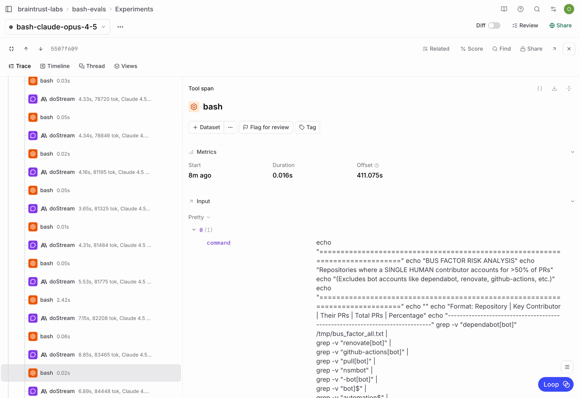View span raw JSON braces icon
Screen dimensions: 580x398
(x=540, y=89)
